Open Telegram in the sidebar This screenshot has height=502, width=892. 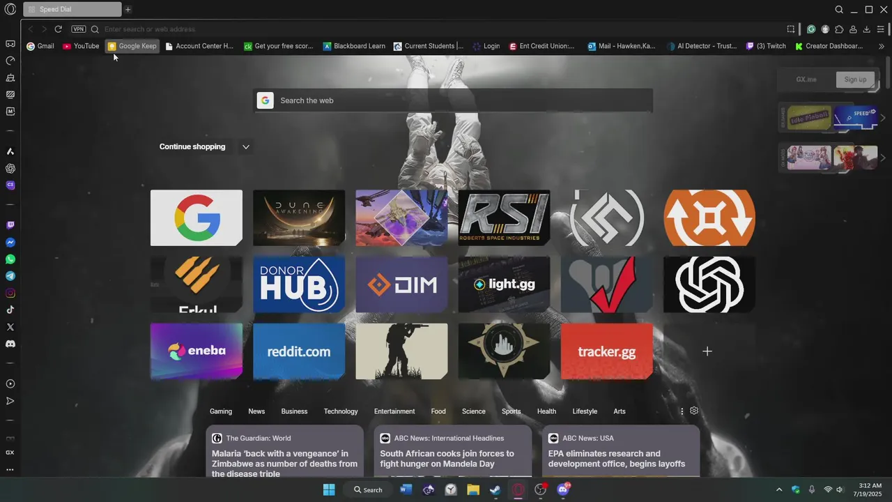(10, 276)
